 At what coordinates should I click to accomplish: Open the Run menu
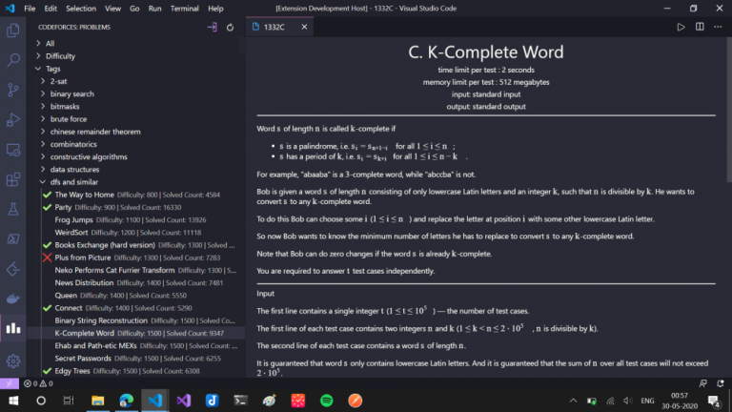(x=154, y=9)
